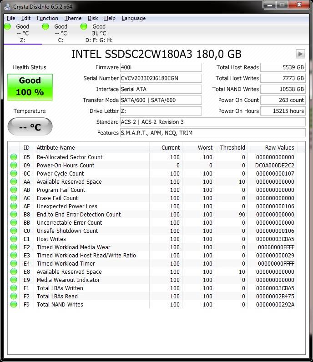313x362 pixels.
Task: Click status orb for Program Fail Count
Action: [14, 190]
